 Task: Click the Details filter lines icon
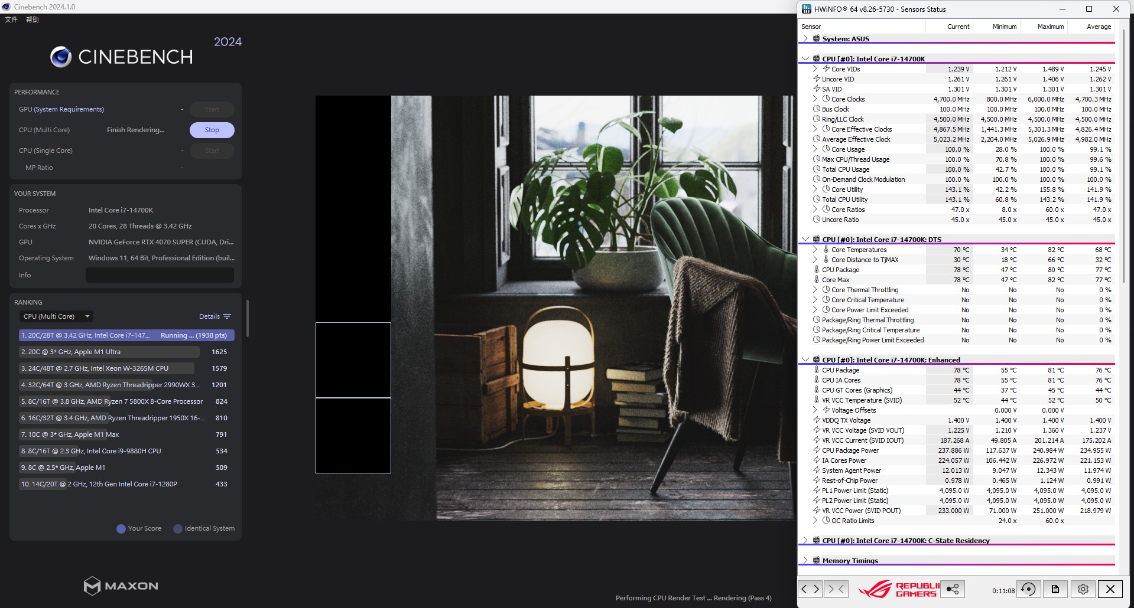pyautogui.click(x=227, y=316)
